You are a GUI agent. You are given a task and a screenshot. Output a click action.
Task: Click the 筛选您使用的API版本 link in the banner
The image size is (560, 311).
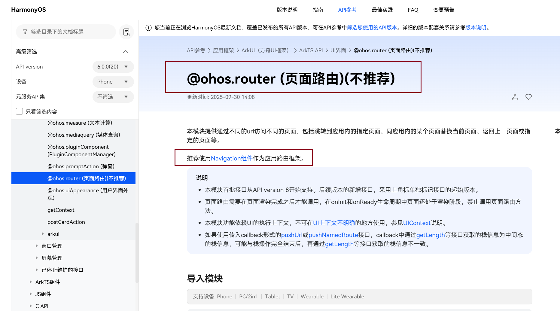pyautogui.click(x=372, y=28)
